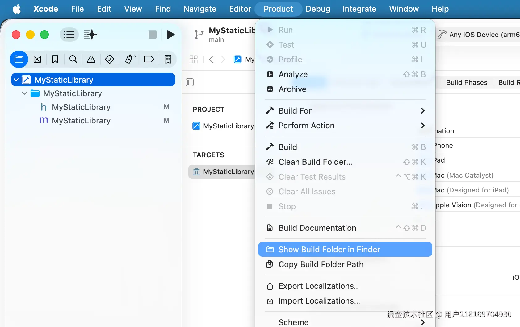This screenshot has height=327, width=520.
Task: Open the View menu
Action: point(133,9)
